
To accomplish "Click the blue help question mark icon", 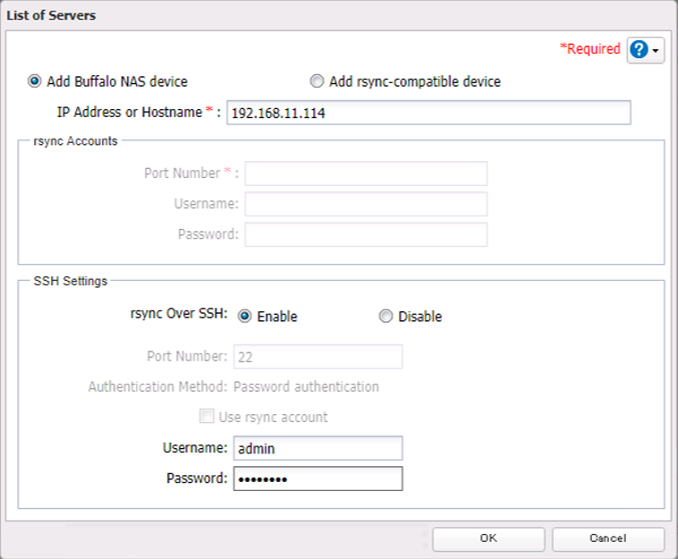I will (639, 50).
